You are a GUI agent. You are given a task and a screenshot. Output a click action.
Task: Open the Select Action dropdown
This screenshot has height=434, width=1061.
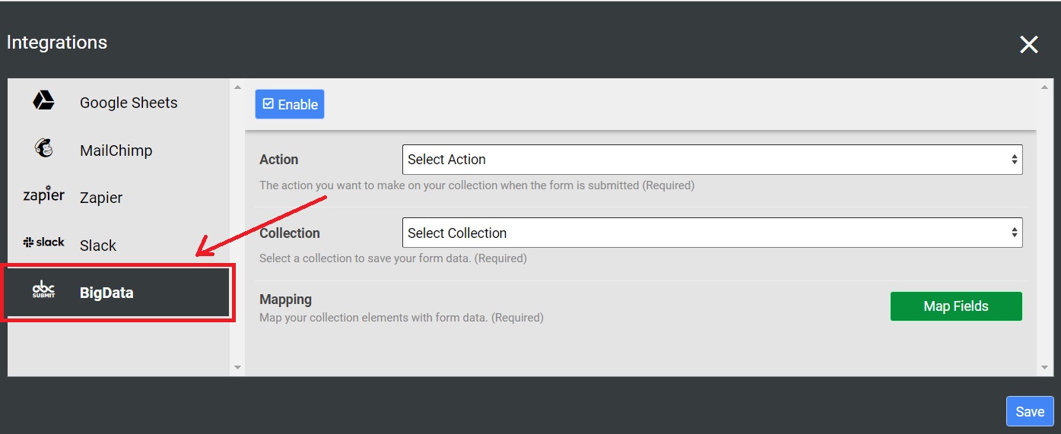coord(712,160)
